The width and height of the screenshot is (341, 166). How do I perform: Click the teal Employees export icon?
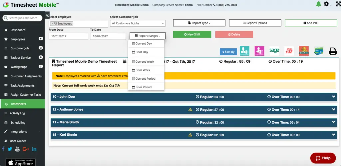pos(244,51)
